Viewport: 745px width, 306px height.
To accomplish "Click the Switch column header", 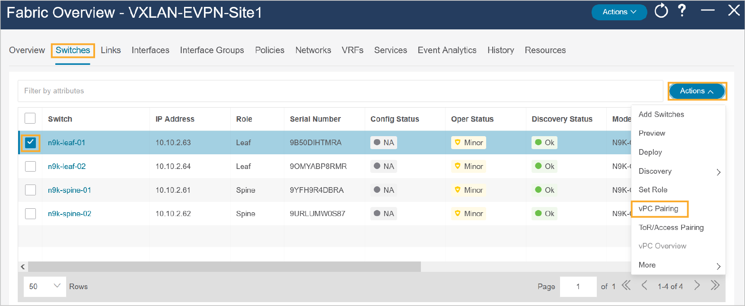I will pos(60,119).
